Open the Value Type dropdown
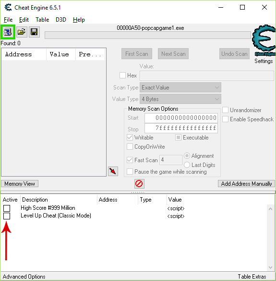The width and height of the screenshot is (276, 281). coord(180,99)
